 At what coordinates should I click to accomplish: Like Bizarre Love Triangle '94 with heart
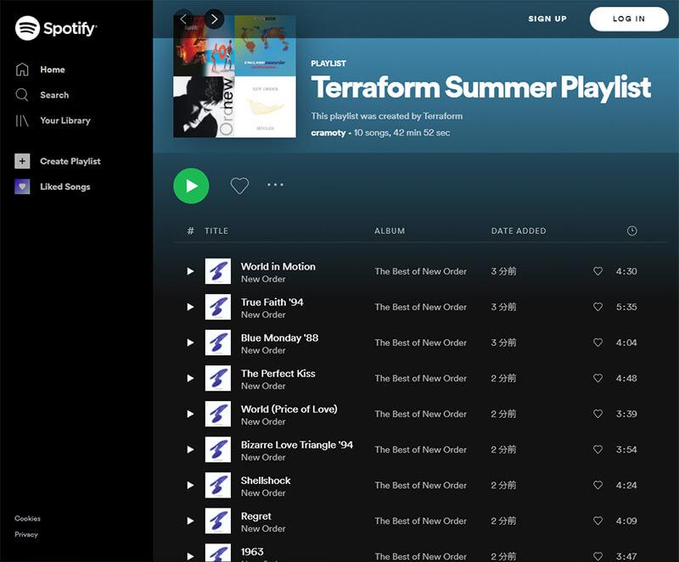point(598,449)
